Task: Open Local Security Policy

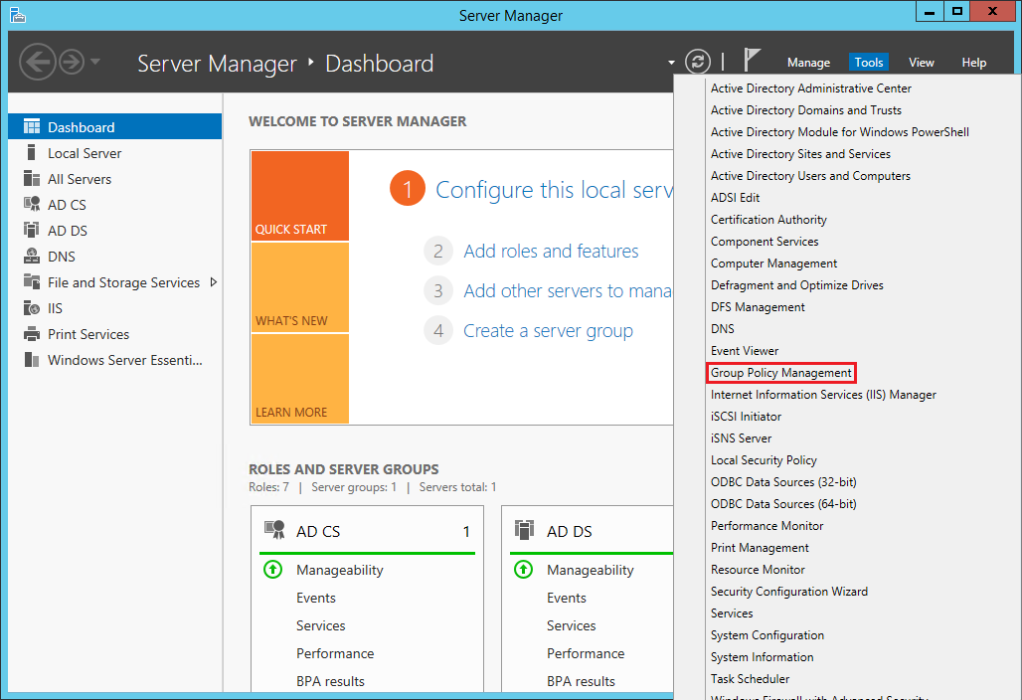Action: tap(764, 460)
